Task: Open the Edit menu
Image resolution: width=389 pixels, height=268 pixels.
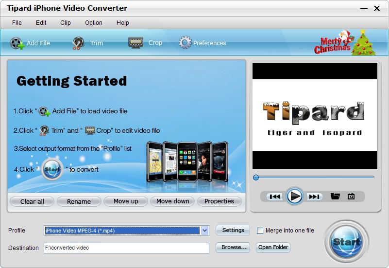Action: pyautogui.click(x=41, y=23)
